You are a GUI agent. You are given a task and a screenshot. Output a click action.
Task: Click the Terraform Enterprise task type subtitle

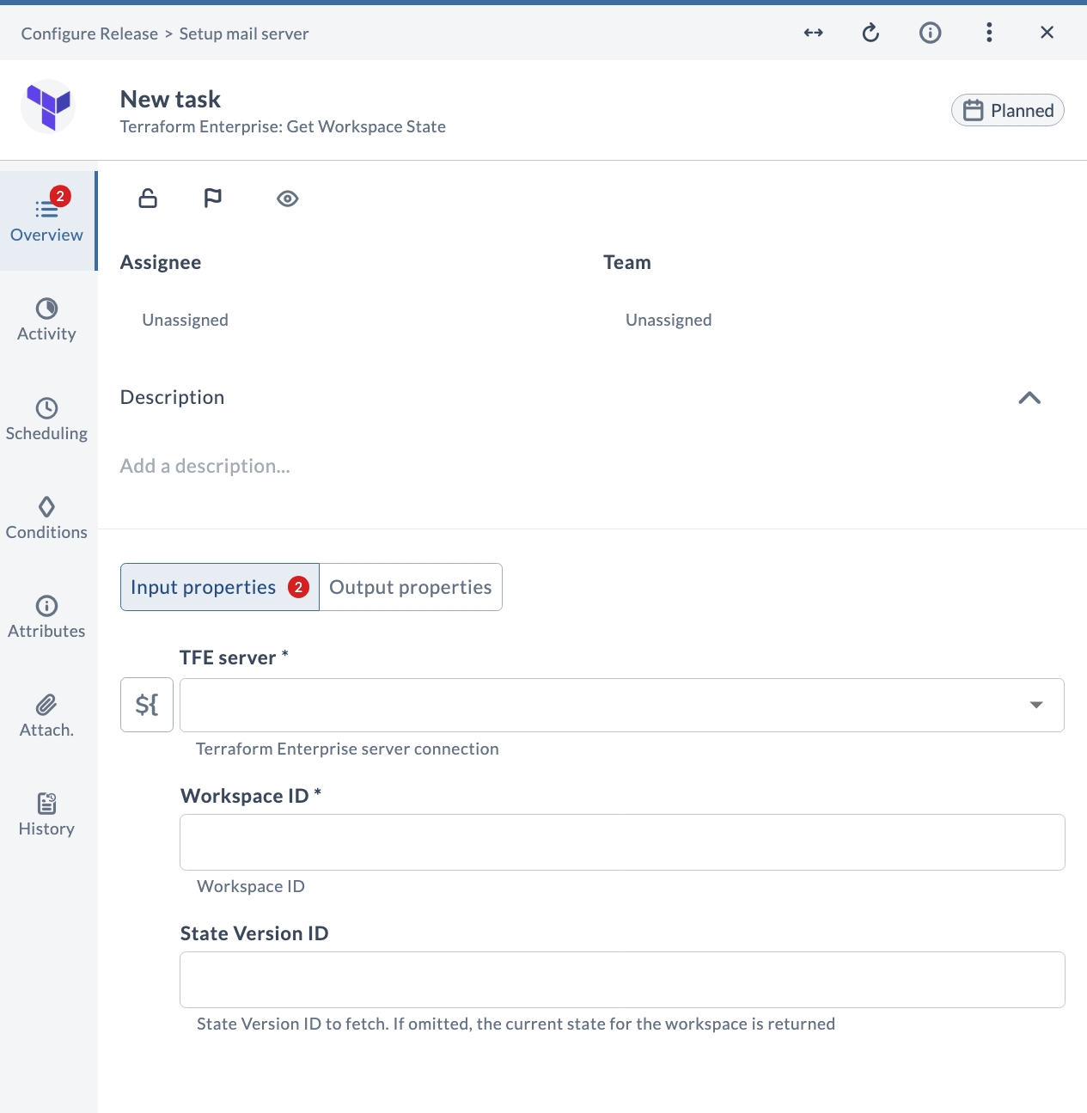283,126
